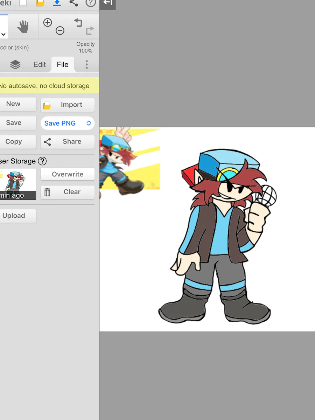Open the Save PNG format dropdown
The image size is (315, 420).
click(x=68, y=123)
